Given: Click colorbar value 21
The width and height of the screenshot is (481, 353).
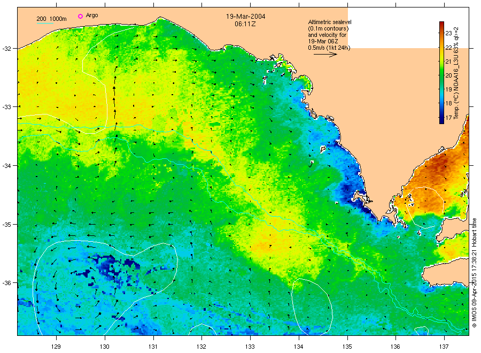Looking at the screenshot, I should click(448, 62).
